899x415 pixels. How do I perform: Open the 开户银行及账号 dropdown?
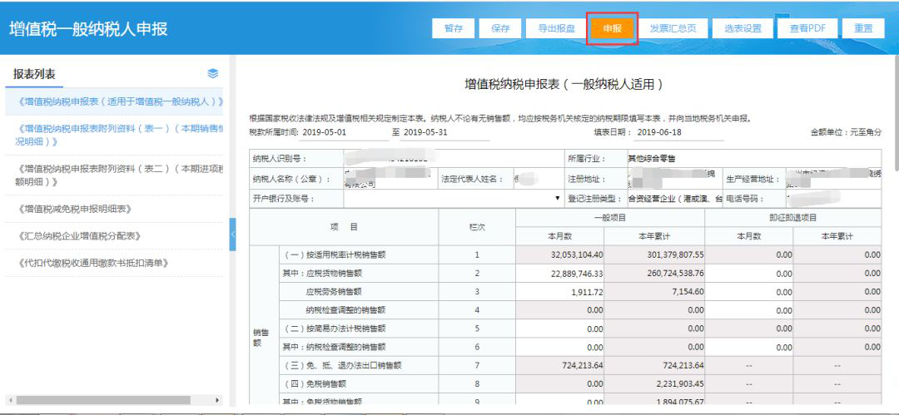click(x=454, y=198)
